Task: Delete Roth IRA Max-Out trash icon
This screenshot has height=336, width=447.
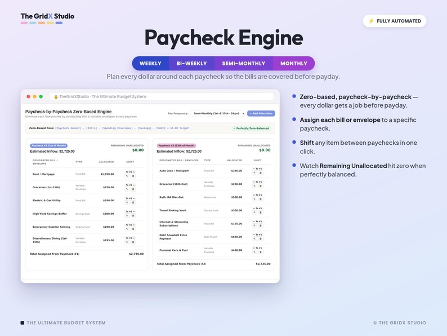Action: [x=260, y=199]
